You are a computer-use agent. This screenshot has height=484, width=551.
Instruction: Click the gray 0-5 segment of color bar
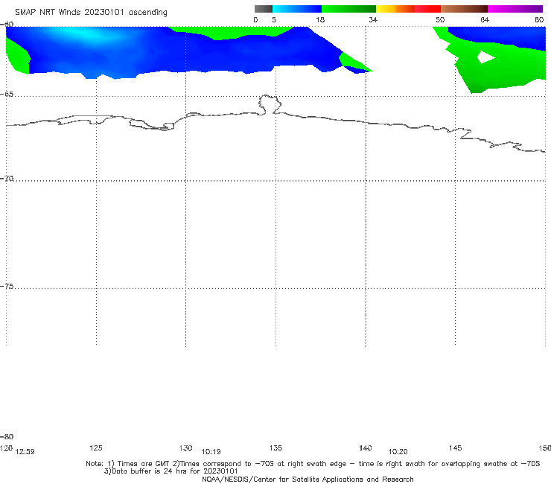(263, 9)
